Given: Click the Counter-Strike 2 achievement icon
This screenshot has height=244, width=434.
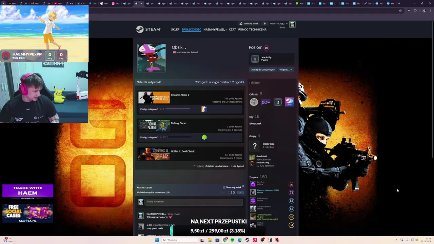Looking at the screenshot, I should pyautogui.click(x=204, y=109).
